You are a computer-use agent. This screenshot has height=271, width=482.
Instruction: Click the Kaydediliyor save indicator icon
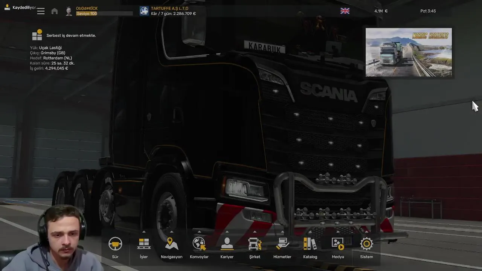[7, 7]
